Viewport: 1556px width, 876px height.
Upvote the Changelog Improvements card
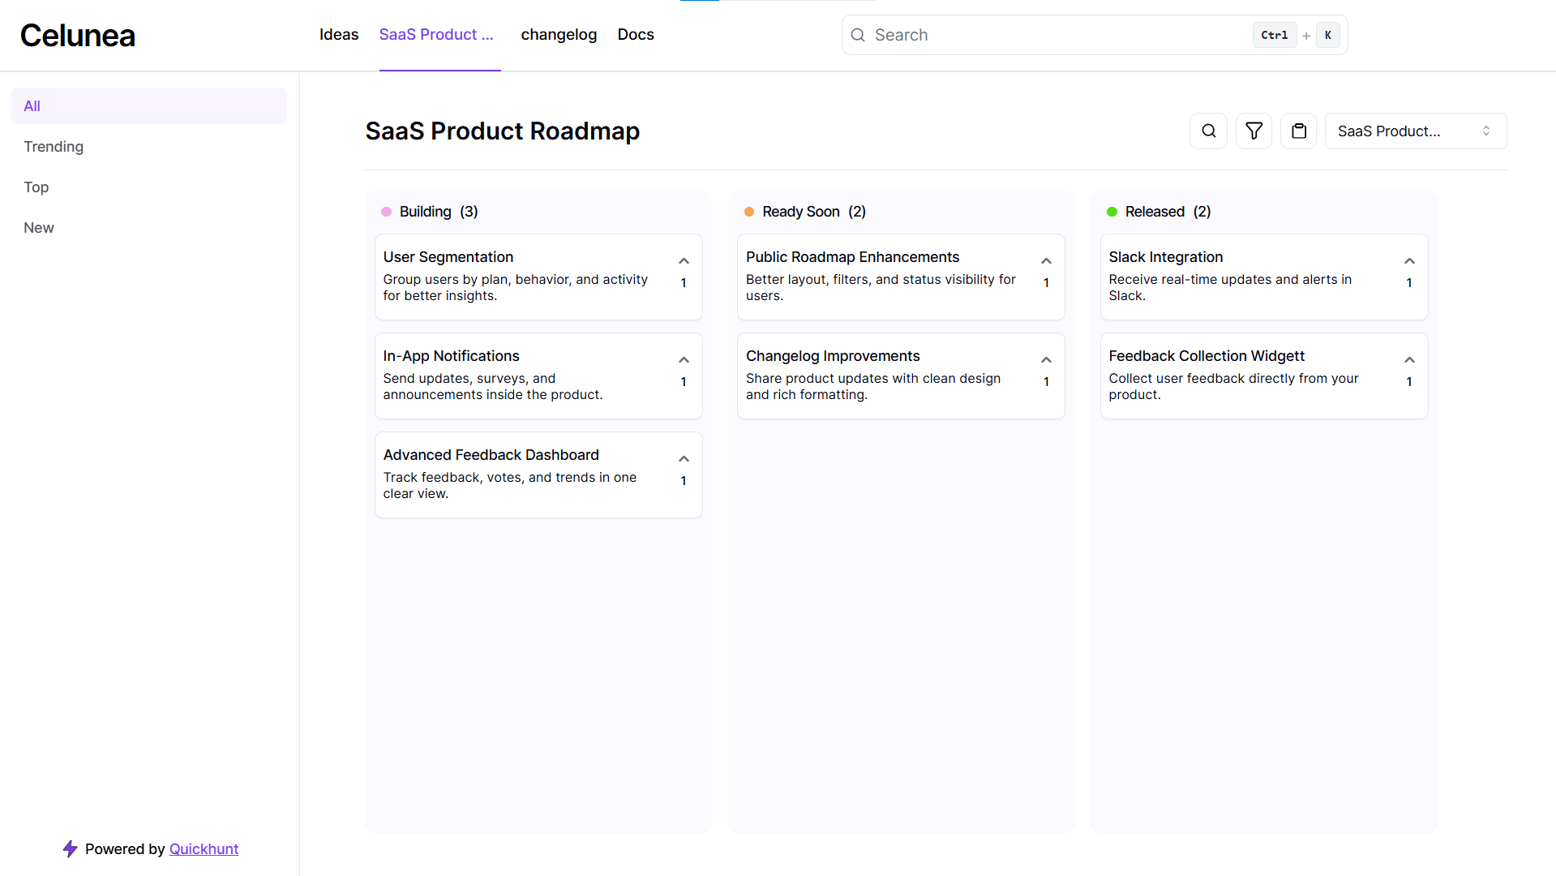click(1046, 360)
